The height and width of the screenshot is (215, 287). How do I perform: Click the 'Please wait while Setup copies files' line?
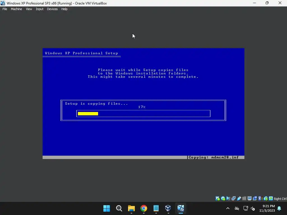coord(143,70)
